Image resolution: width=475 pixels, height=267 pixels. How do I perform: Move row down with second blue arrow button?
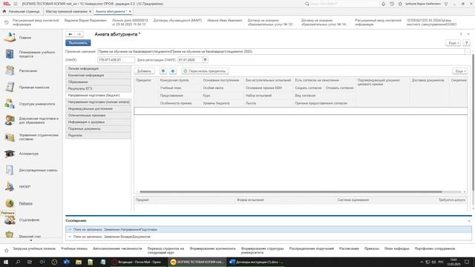(x=173, y=71)
